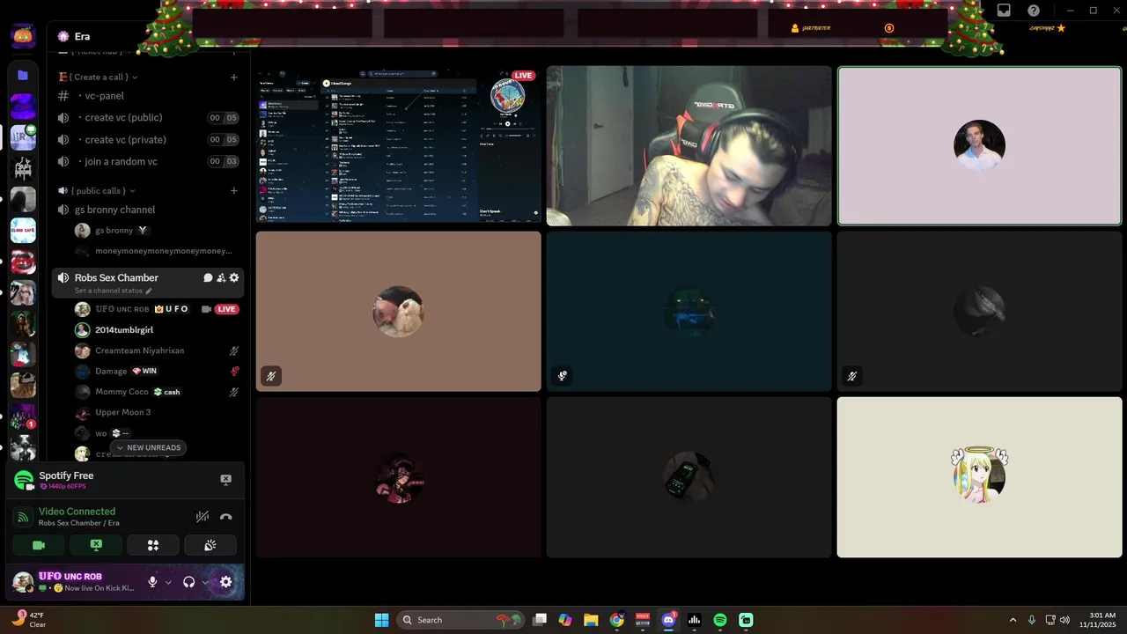Open the help question mark icon

1034,11
